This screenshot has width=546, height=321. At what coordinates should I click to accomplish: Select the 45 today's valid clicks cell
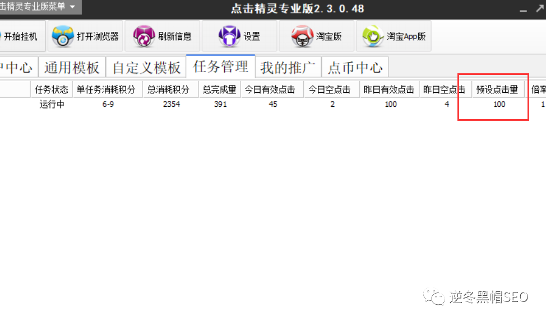coord(273,104)
